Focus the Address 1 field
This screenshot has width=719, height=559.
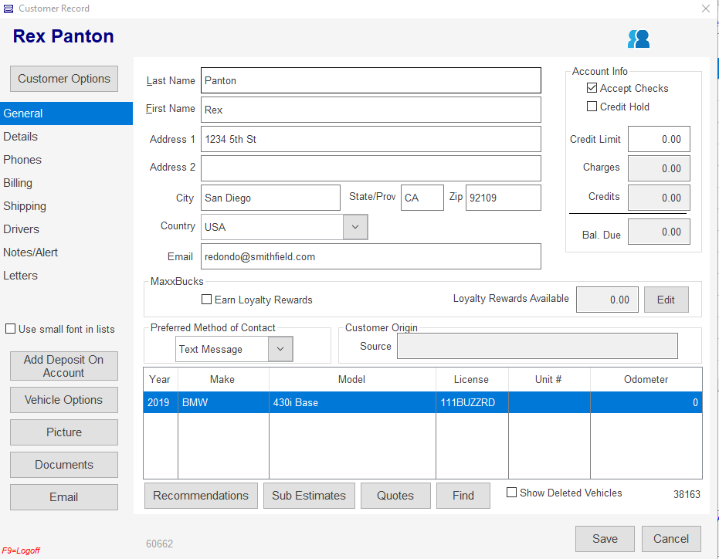tap(371, 139)
